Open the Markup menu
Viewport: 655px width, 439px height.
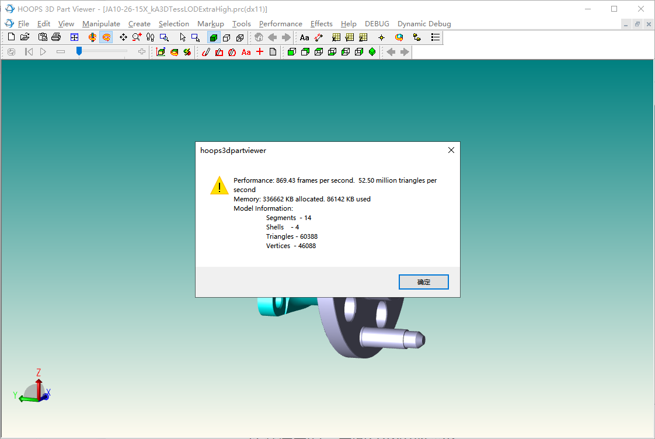coord(211,24)
